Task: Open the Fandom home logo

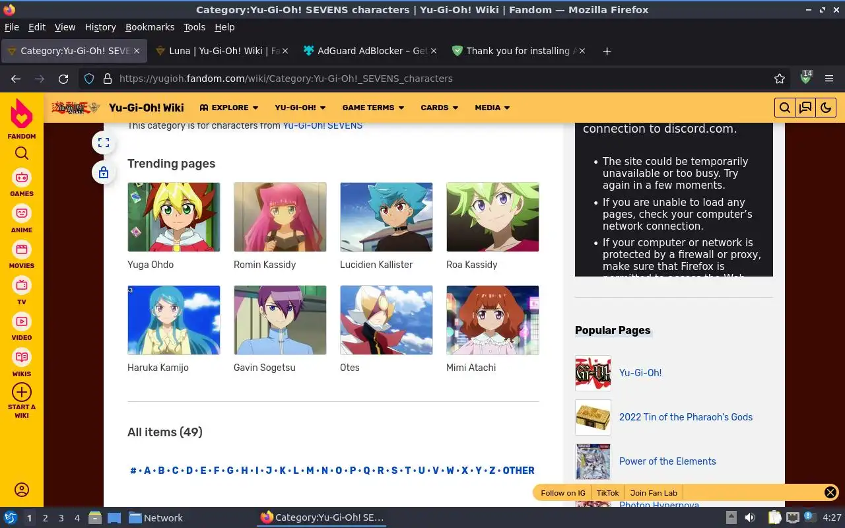Action: tap(22, 114)
